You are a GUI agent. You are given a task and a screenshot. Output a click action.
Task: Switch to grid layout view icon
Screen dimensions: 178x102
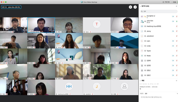click(130, 7)
